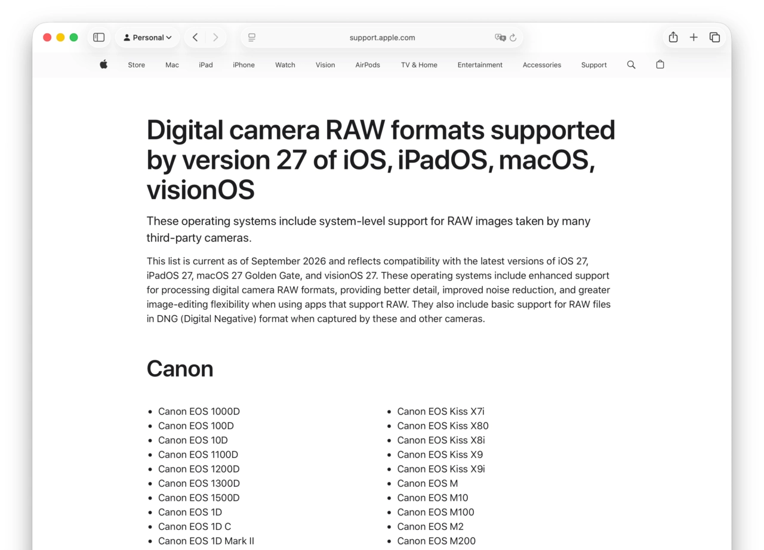764x550 pixels.
Task: Open the Entertainment navigation link
Action: coord(480,65)
